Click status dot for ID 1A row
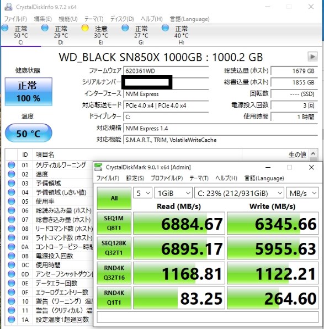The height and width of the screenshot is (329, 324). 12,320
